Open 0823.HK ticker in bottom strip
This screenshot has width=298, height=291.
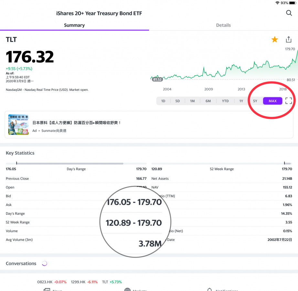tap(52, 282)
